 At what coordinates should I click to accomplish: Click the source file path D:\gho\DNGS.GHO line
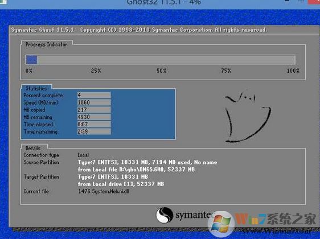(x=136, y=170)
